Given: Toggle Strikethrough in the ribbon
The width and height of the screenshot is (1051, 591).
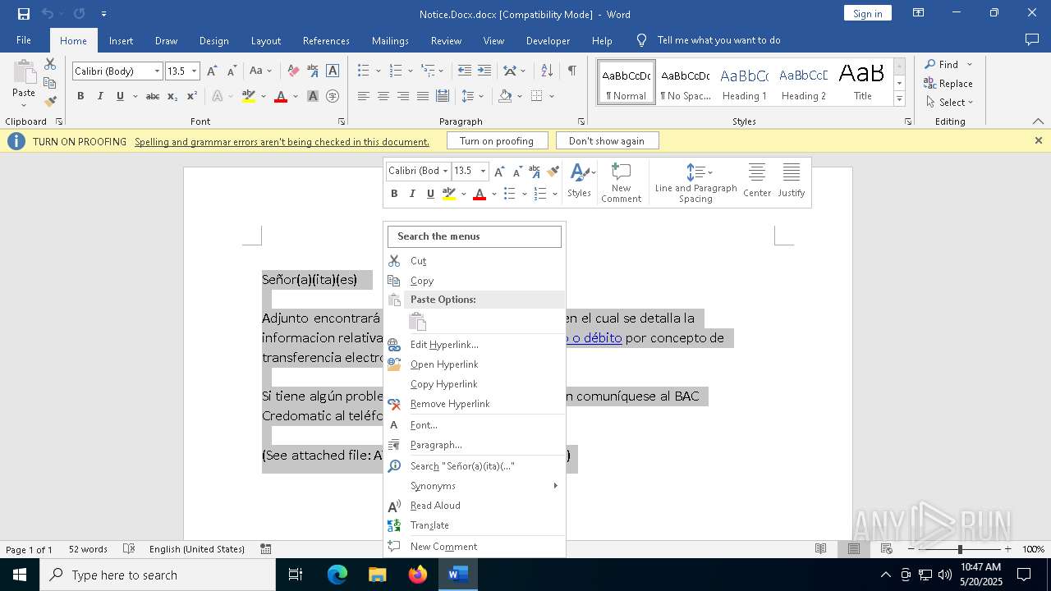Looking at the screenshot, I should click(x=153, y=96).
